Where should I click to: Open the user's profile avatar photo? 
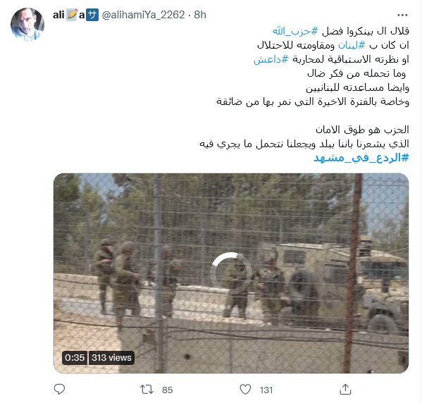point(27,25)
